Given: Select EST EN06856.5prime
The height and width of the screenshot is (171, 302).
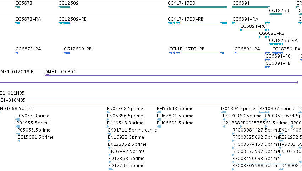Looking at the screenshot, I should (x=108, y=119).
